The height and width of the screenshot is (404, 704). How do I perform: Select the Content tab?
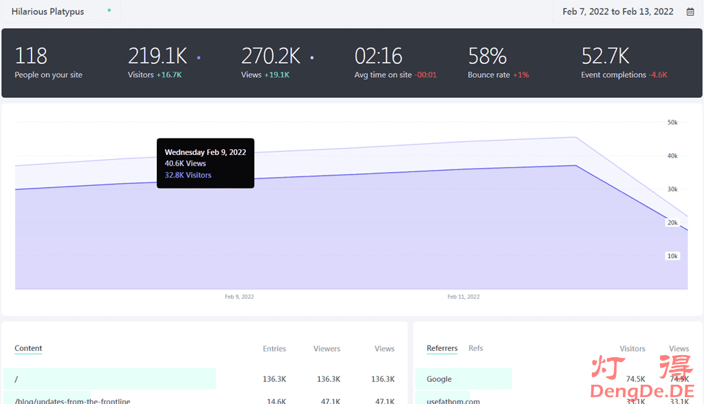coord(28,348)
